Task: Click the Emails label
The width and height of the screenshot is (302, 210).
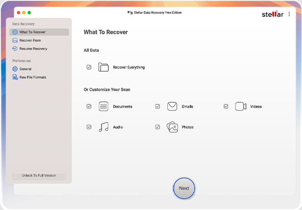Action: tap(187, 106)
